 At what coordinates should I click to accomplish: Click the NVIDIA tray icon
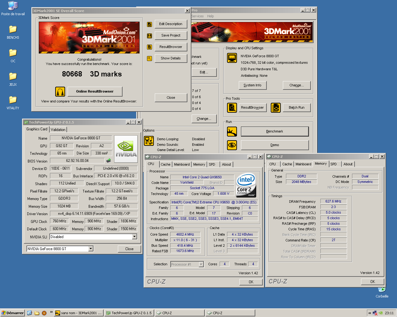[x=381, y=313]
